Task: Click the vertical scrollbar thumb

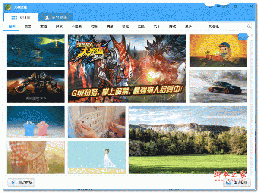Action: [252, 36]
